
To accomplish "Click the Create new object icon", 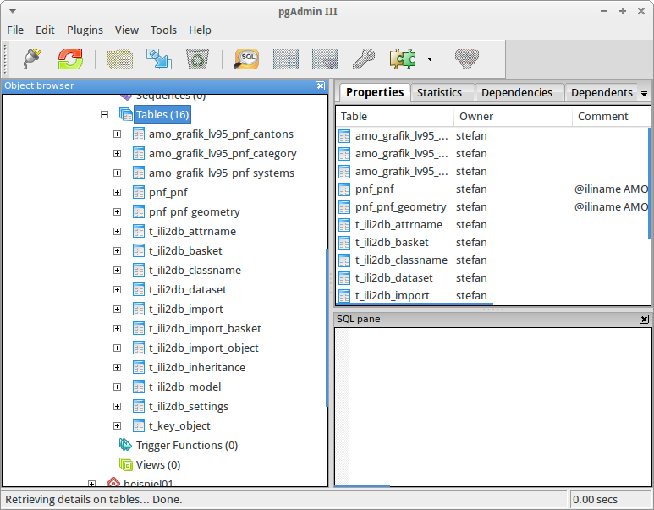I will [x=159, y=59].
